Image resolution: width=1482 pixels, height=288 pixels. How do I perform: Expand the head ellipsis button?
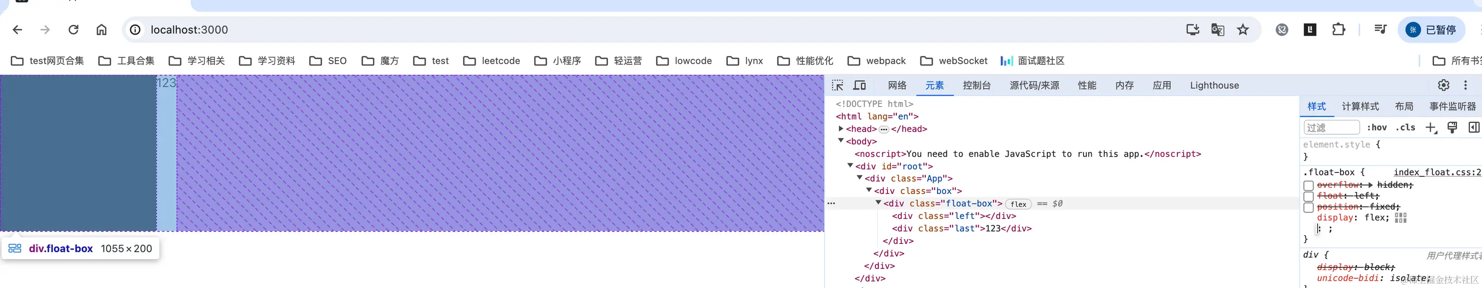(x=884, y=129)
